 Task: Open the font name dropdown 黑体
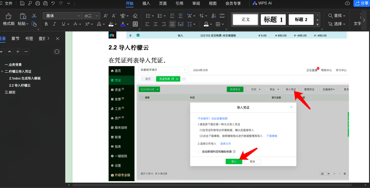[79, 16]
